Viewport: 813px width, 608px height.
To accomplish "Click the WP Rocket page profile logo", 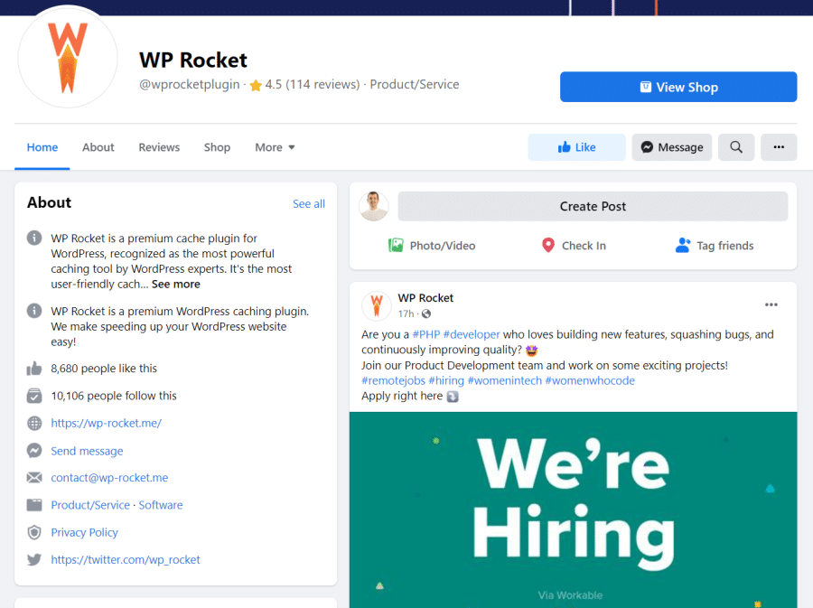I will [68, 57].
